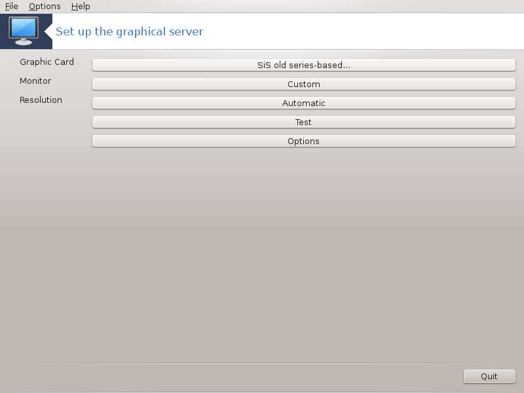524x393 pixels.
Task: Open the Options menu in menu bar
Action: pyautogui.click(x=45, y=7)
